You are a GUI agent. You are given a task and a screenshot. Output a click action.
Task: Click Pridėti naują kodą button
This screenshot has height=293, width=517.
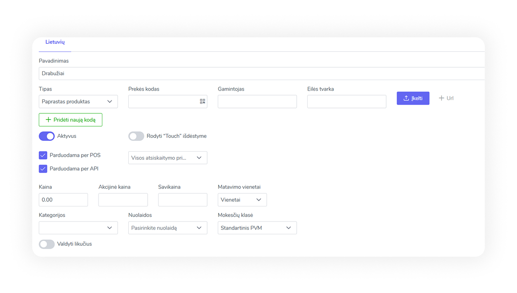[x=71, y=120]
